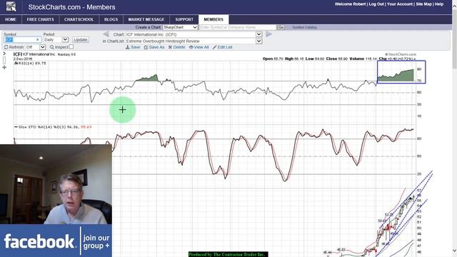Click the Go button
Screen dimensions: 457x257
[281, 27]
